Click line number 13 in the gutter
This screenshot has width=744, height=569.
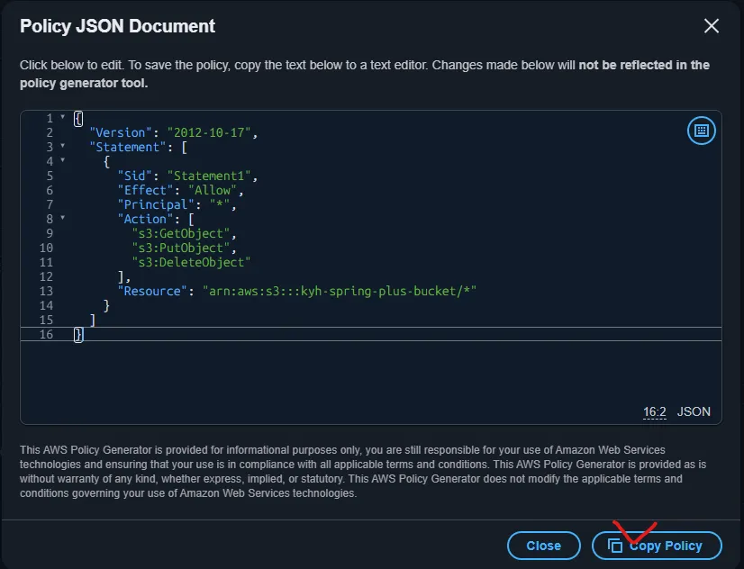point(46,292)
